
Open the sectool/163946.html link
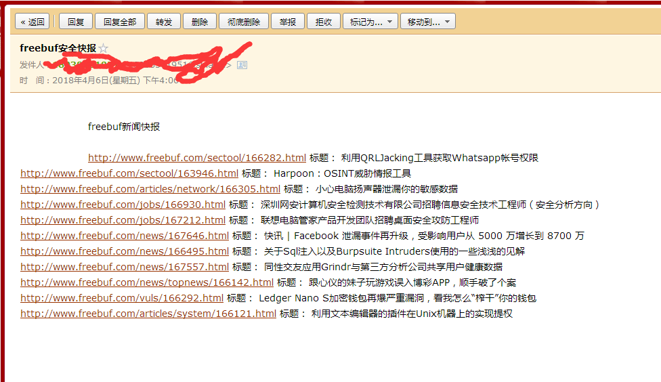[x=129, y=173]
